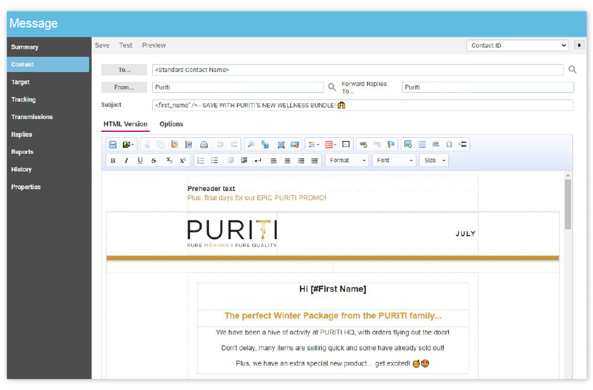
Task: Click Preview in the top toolbar
Action: click(x=154, y=45)
